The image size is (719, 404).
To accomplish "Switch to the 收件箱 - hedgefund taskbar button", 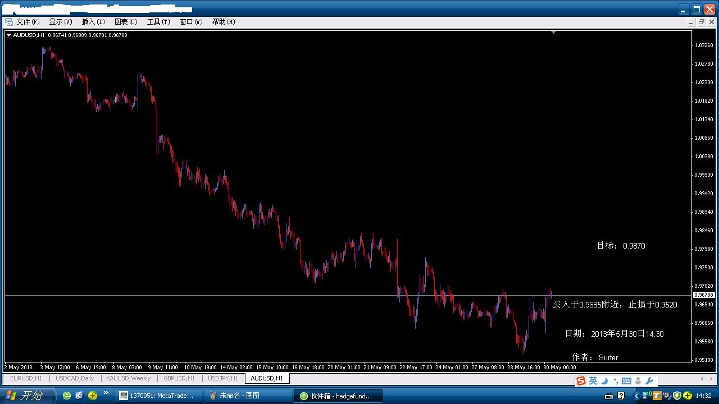I will click(338, 396).
